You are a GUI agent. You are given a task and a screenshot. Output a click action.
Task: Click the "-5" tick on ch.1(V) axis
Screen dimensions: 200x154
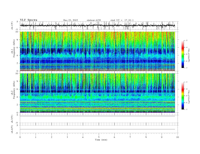[x=17, y=29]
